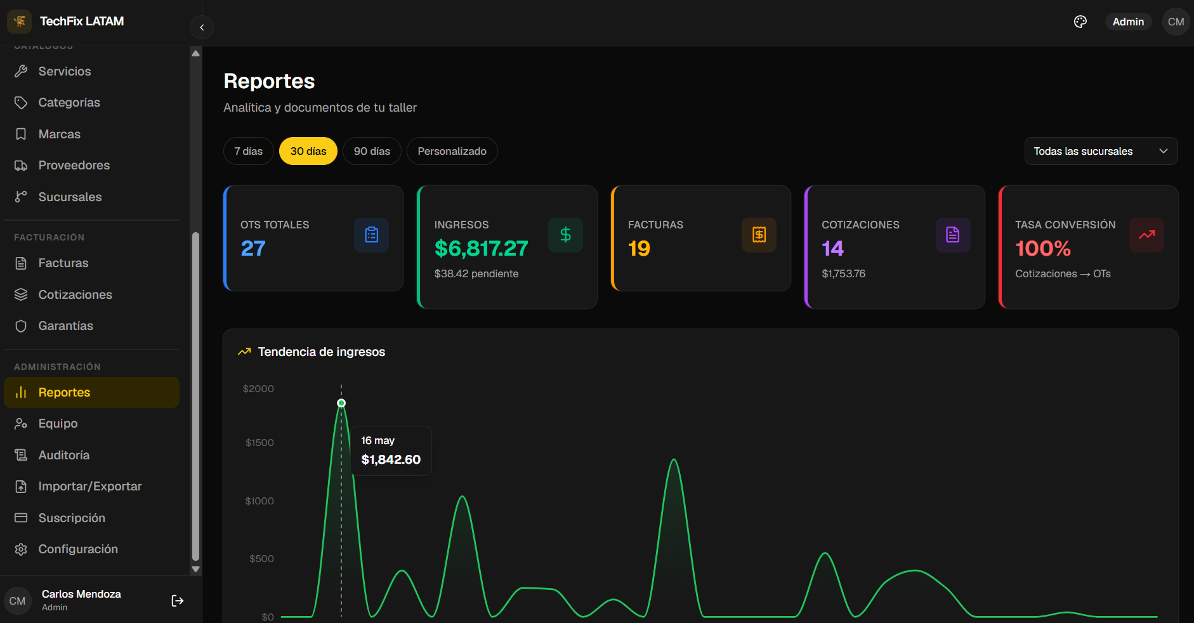The image size is (1194, 623).
Task: Click the Cotizaciones layers icon
Action: (x=21, y=294)
